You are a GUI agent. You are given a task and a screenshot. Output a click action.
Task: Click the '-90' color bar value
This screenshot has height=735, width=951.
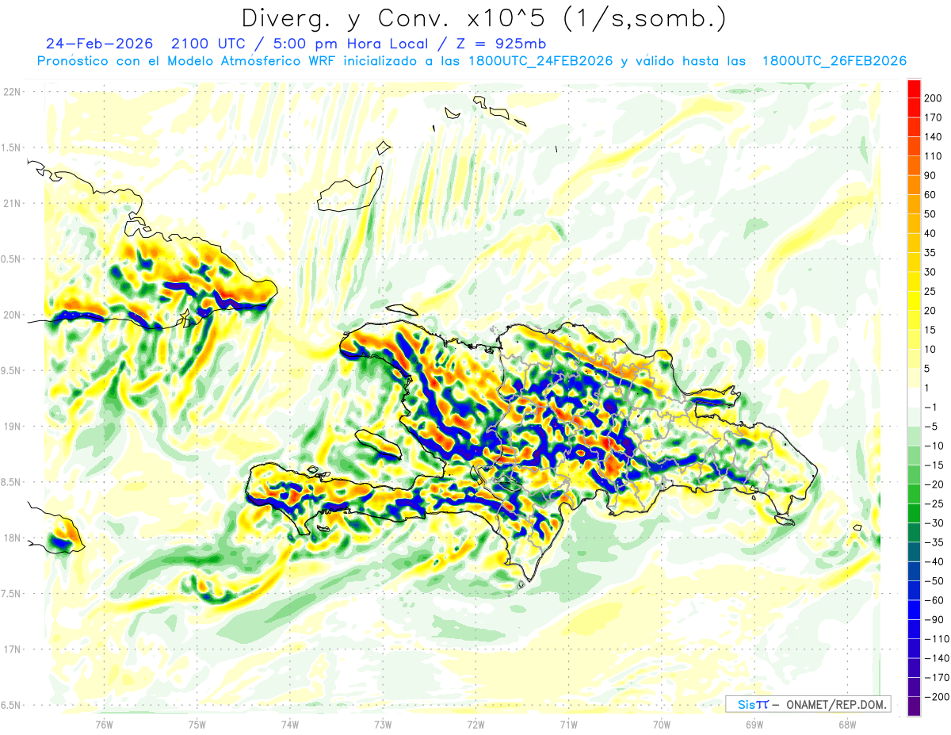point(933,620)
